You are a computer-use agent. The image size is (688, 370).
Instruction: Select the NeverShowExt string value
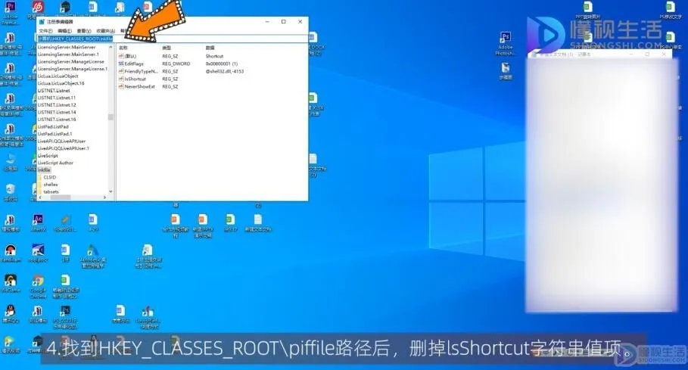point(137,86)
